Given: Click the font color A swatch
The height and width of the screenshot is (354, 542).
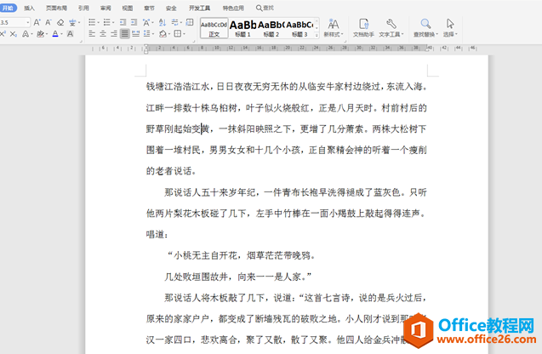Looking at the screenshot, I should 55,34.
